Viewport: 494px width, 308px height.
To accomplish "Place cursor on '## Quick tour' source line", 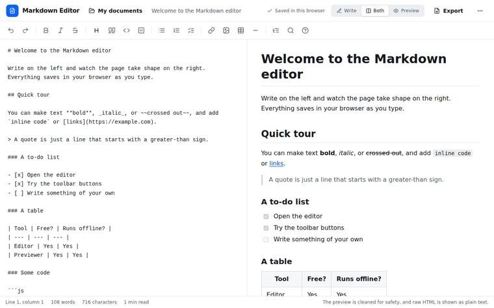I will [x=29, y=95].
